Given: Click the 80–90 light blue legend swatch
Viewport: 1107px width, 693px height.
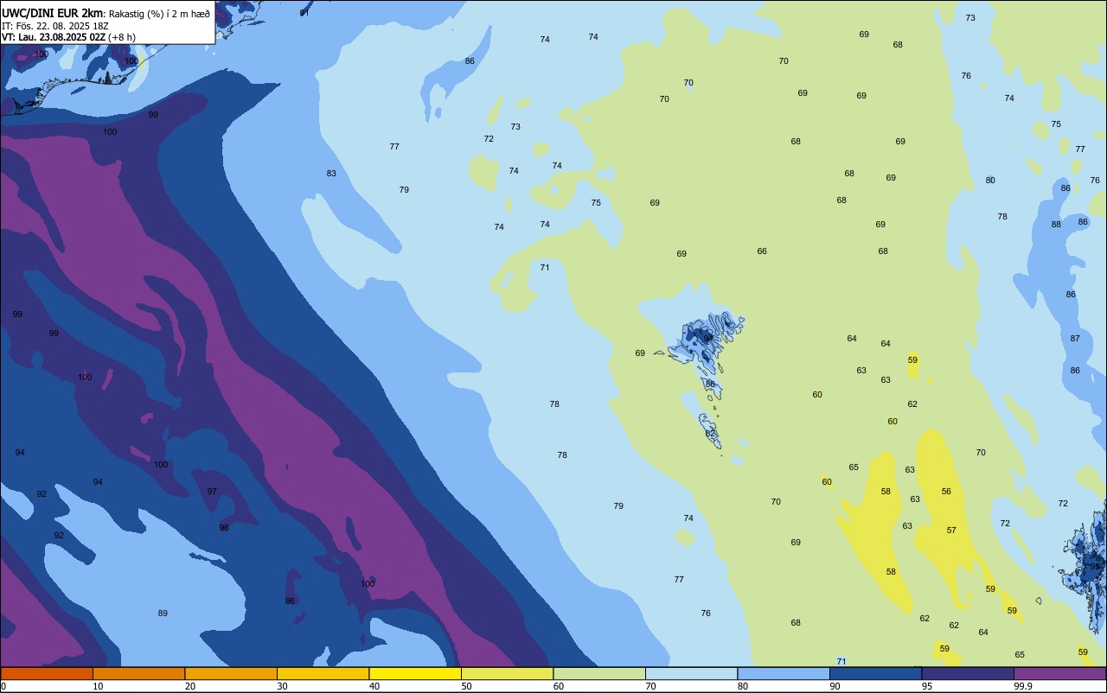Looking at the screenshot, I should [x=784, y=673].
